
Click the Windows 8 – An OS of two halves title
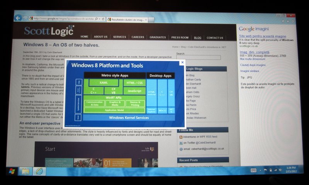pyautogui.click(x=61, y=45)
